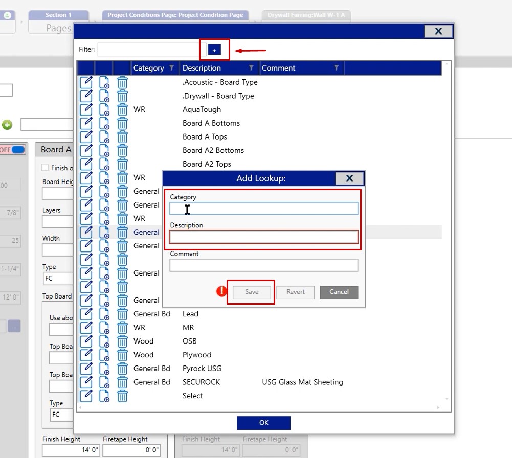512x458 pixels.
Task: Edit the AquaTough row with pencil icon
Action: coord(86,109)
